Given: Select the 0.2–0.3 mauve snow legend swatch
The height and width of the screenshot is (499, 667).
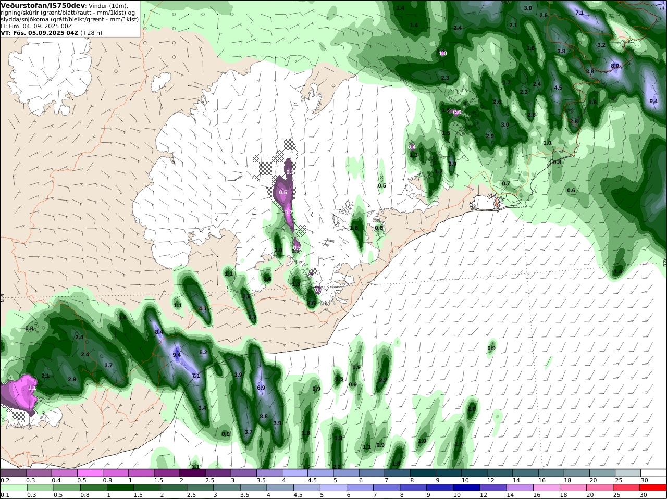Looking at the screenshot, I should tap(13, 473).
